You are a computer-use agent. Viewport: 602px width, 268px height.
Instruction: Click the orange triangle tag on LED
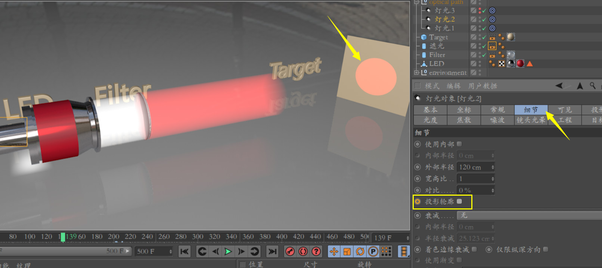(530, 64)
